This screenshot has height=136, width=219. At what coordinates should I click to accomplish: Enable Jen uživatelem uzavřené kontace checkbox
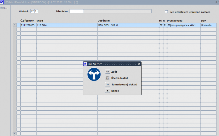(166, 12)
